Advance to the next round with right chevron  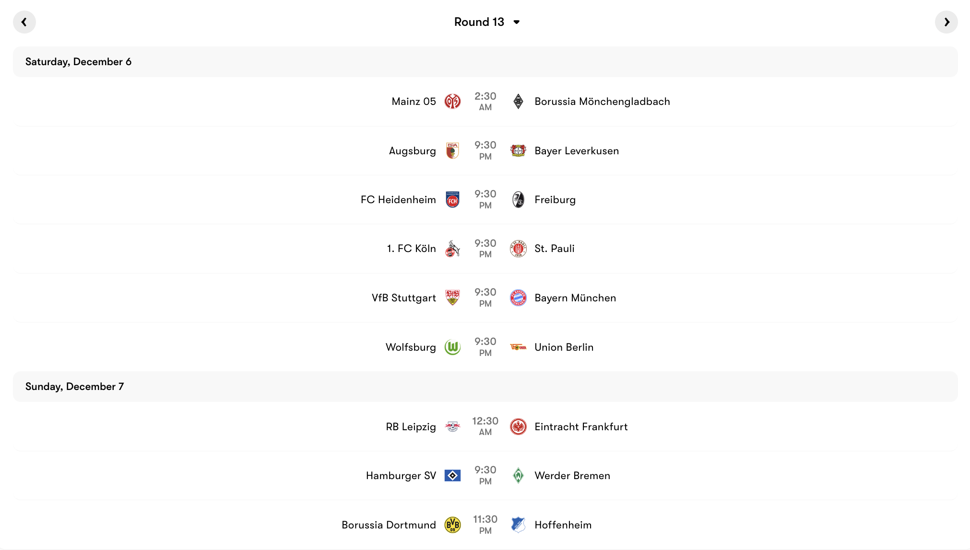tap(946, 22)
